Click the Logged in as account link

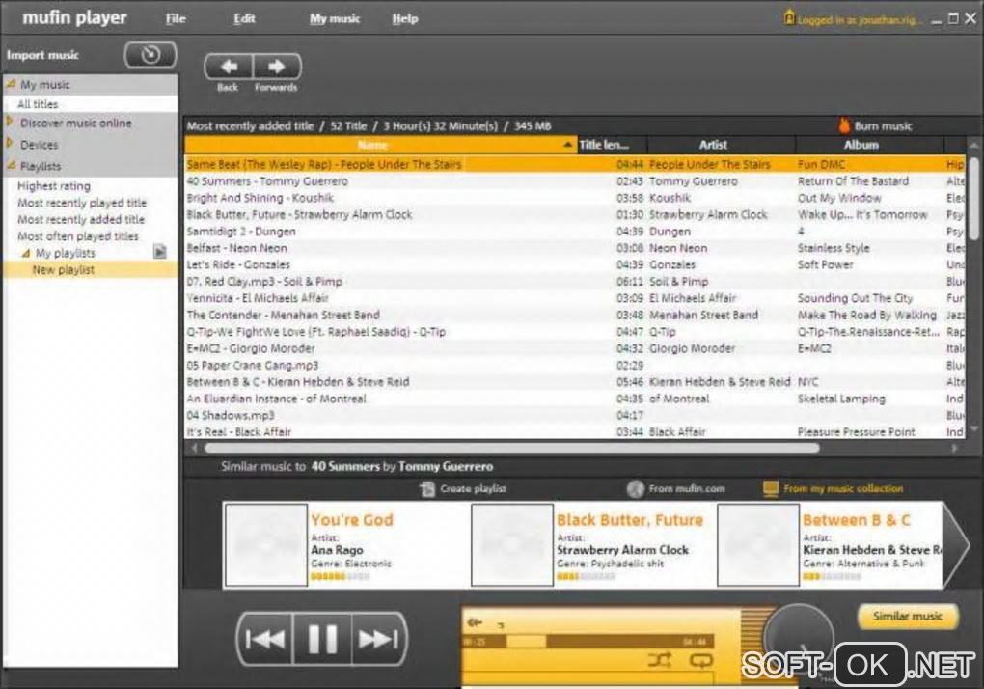click(860, 19)
